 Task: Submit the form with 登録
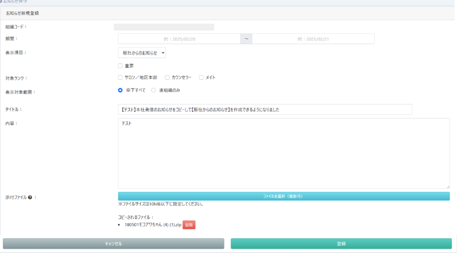click(x=341, y=244)
